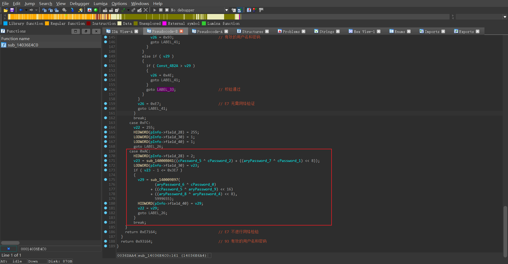This screenshot has height=264, width=508.
Task: Open dropdown at right of navigation band
Action: pyautogui.click(x=505, y=17)
